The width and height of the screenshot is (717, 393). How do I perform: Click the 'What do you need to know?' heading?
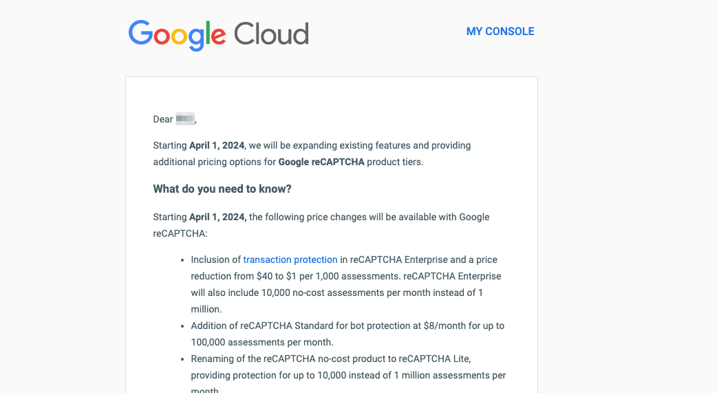[222, 189]
